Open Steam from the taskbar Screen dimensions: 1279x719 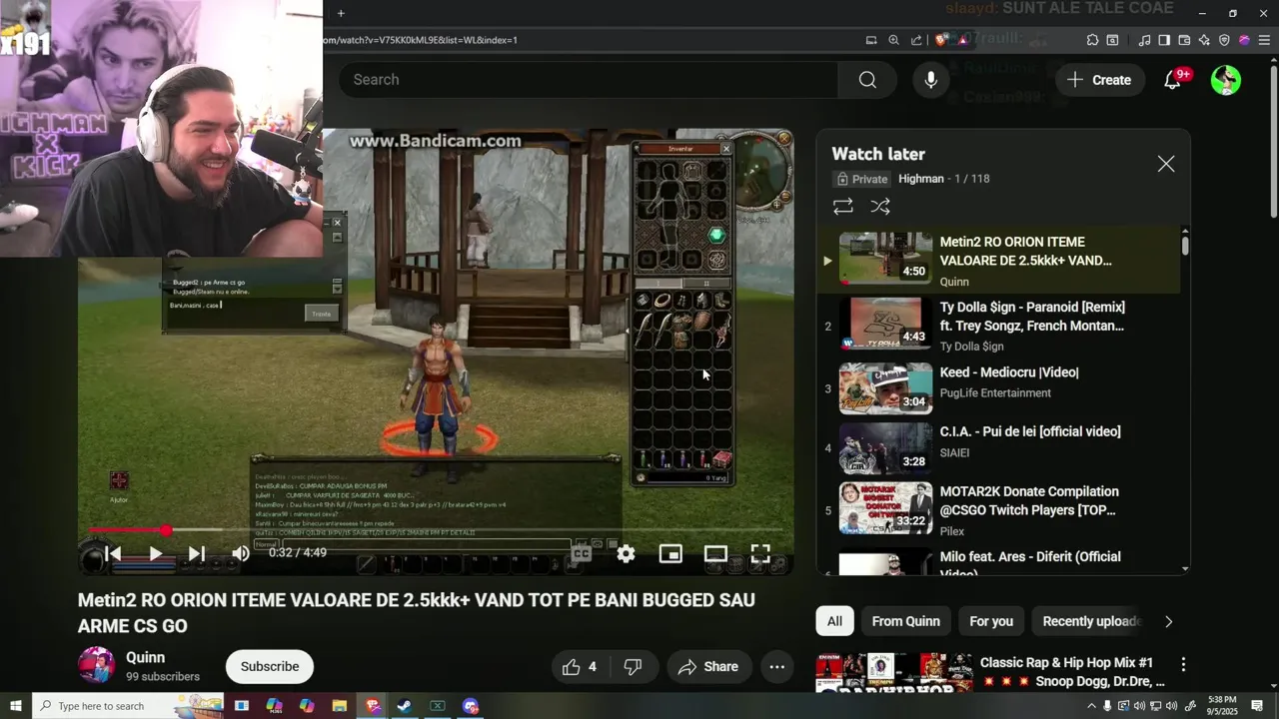click(x=405, y=706)
